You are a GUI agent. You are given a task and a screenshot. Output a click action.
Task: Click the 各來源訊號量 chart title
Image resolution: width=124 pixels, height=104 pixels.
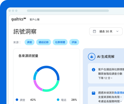(x=28, y=56)
